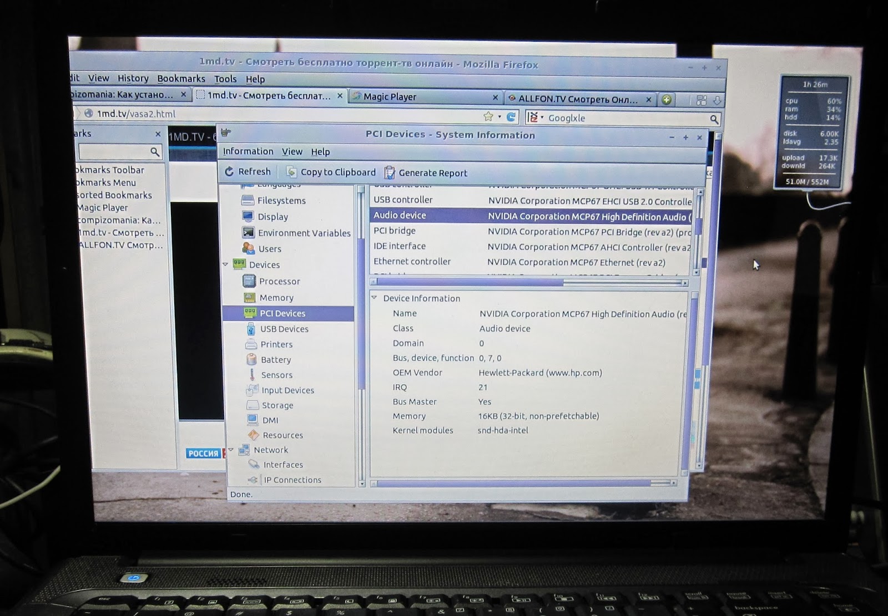Open the Unsorted Bookmarks folder
This screenshot has height=616, width=888.
coord(114,195)
